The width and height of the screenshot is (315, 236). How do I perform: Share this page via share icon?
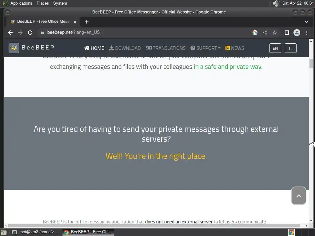coord(265,33)
